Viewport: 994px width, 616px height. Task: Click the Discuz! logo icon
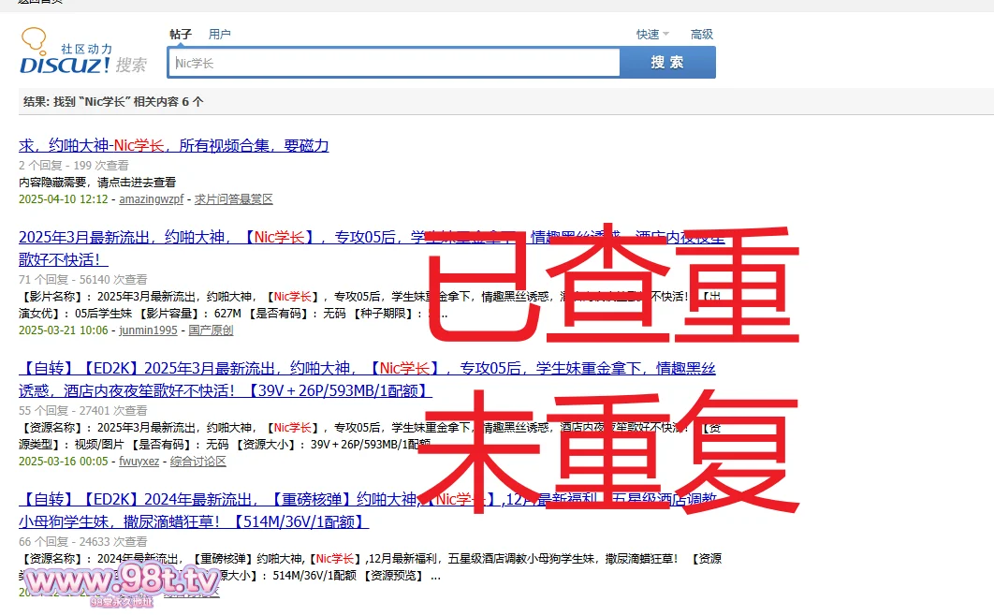pos(66,52)
